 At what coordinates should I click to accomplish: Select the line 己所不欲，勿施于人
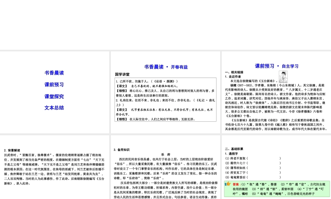point(147,81)
